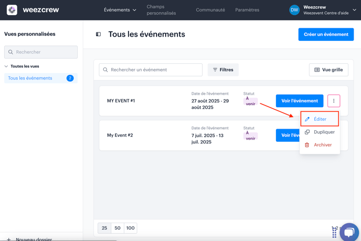361x241 pixels.
Task: Click the À venir status of My Event #2
Action: pyautogui.click(x=250, y=136)
